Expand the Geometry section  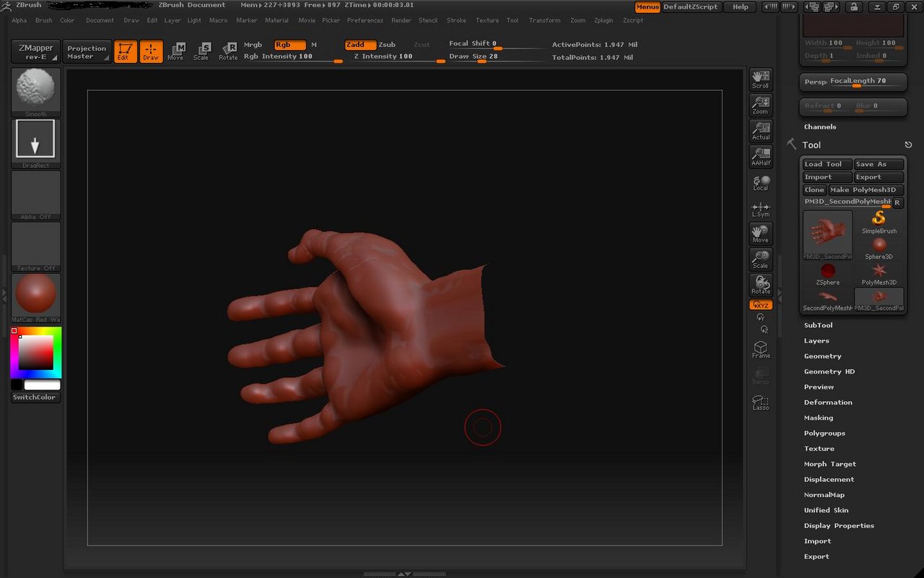(x=822, y=355)
